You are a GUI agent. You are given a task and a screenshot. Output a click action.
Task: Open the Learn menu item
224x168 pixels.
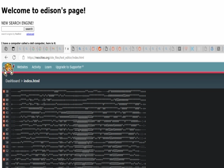tap(48, 67)
